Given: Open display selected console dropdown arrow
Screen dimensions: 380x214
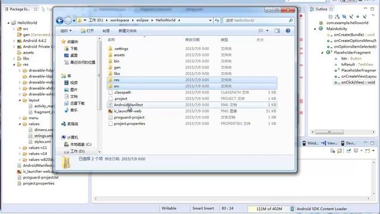Looking at the screenshot, I should click(362, 150).
